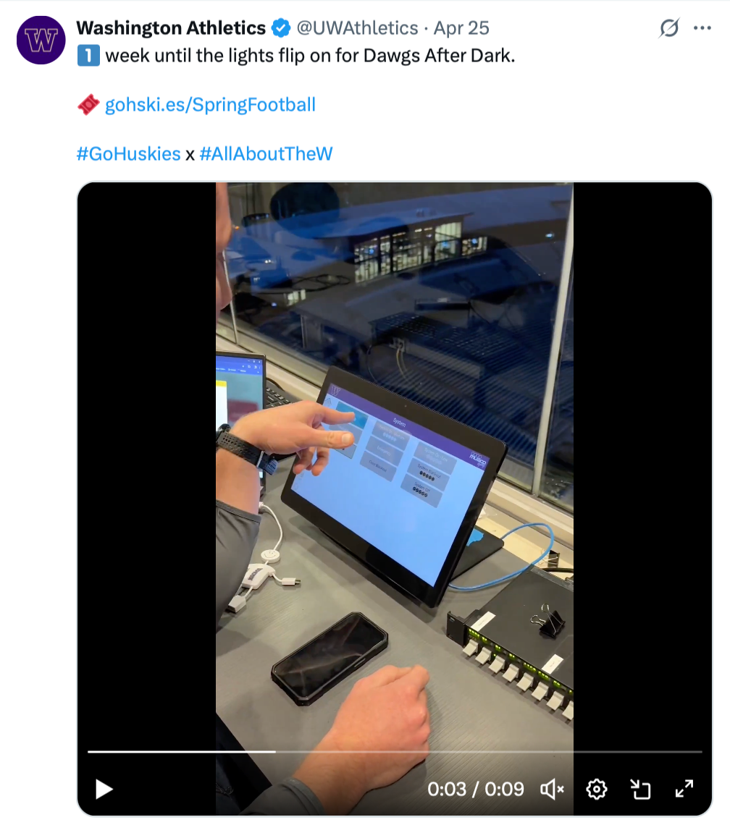Open Washington Athletics profile avatar

click(x=41, y=40)
